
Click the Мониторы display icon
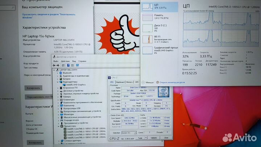click(x=61, y=114)
